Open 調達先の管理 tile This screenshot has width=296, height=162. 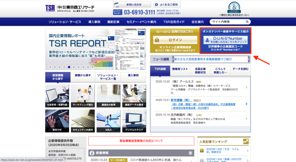pyautogui.click(x=108, y=96)
